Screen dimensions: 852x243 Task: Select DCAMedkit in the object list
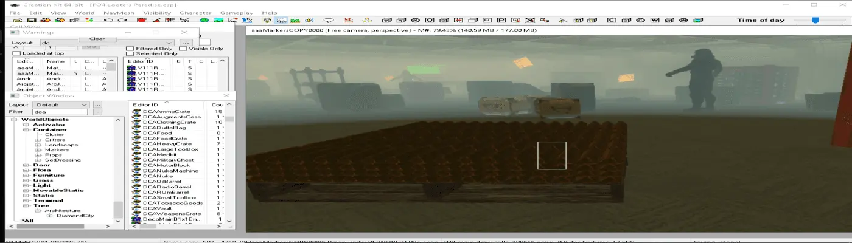(161, 155)
